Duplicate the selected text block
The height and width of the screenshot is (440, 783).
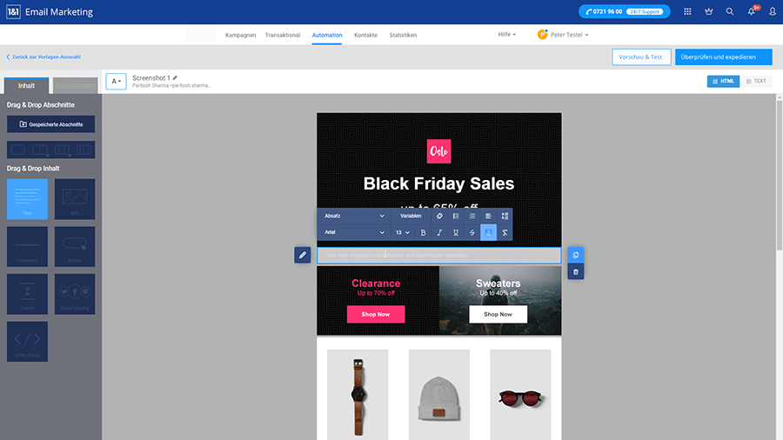point(575,254)
